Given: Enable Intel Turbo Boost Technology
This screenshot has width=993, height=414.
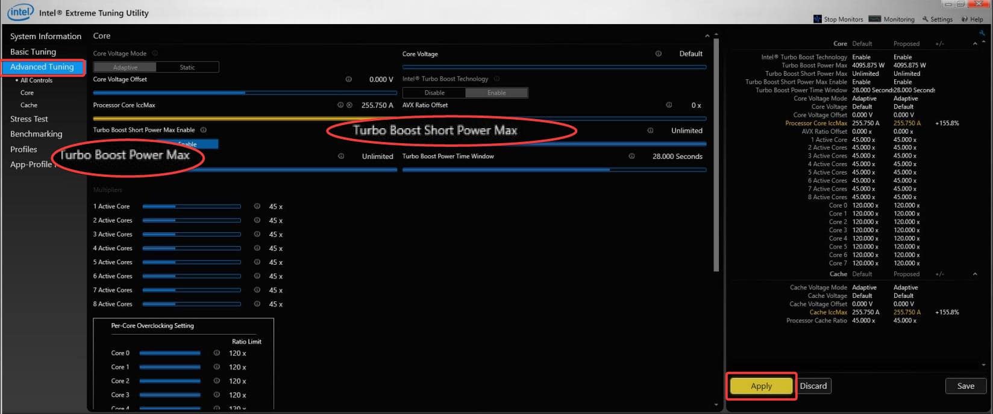Looking at the screenshot, I should [x=497, y=93].
